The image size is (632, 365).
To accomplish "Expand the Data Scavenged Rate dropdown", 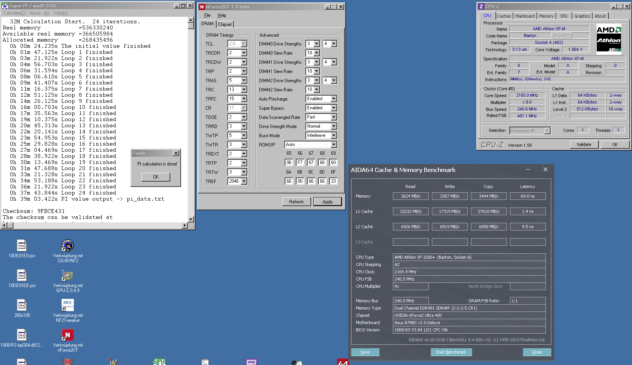I will (334, 117).
